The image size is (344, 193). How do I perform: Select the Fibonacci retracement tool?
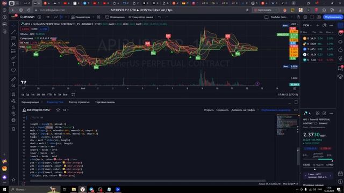[x=13, y=38]
